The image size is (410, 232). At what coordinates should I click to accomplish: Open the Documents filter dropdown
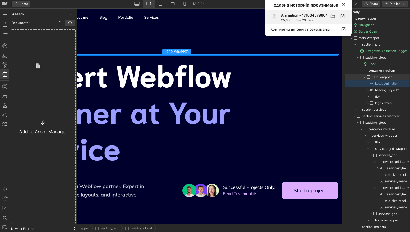click(21, 23)
